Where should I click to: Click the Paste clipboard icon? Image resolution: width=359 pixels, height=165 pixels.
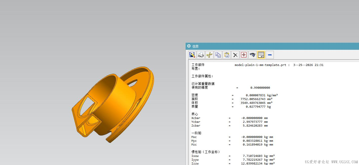pos(227,55)
